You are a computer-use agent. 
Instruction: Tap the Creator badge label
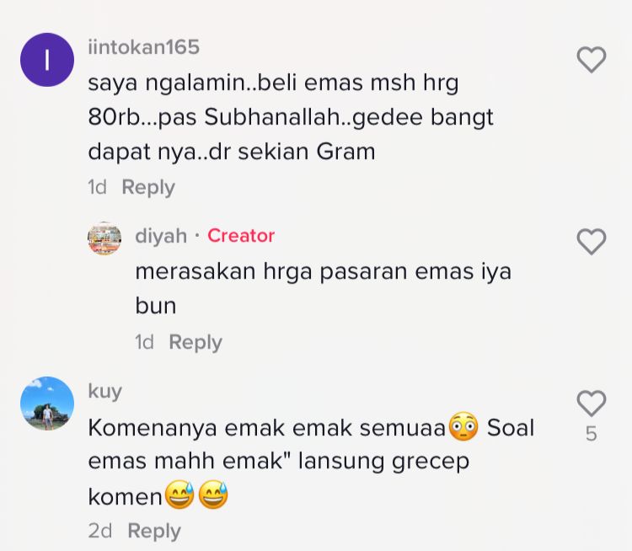click(241, 236)
